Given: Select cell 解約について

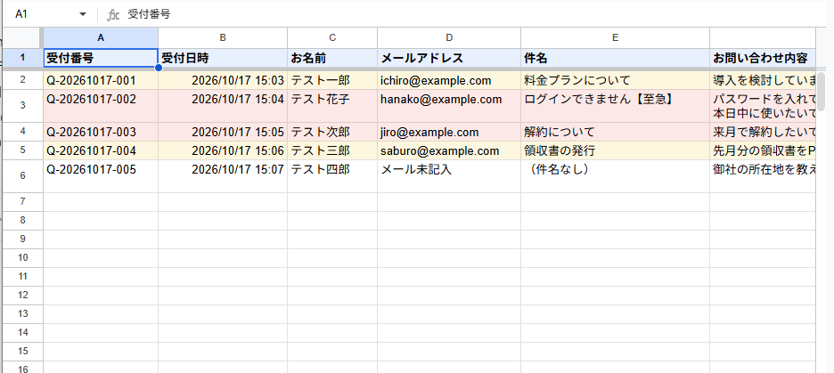Looking at the screenshot, I should (615, 132).
